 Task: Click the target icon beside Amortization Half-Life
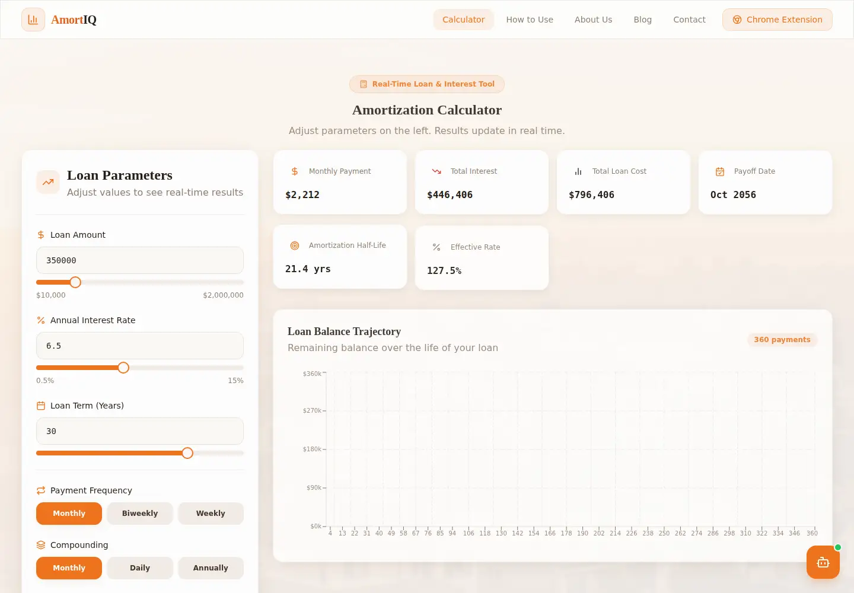tap(295, 246)
